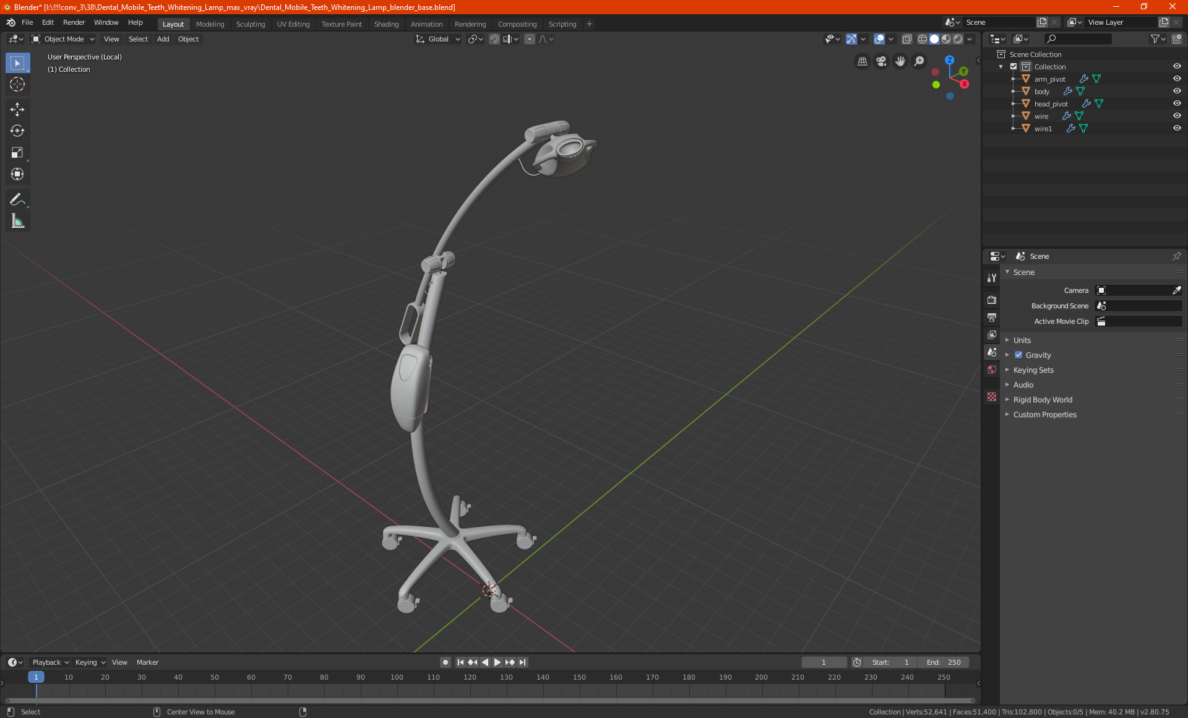Open the Keying dropdown in timeline
The height and width of the screenshot is (718, 1188).
[90, 662]
